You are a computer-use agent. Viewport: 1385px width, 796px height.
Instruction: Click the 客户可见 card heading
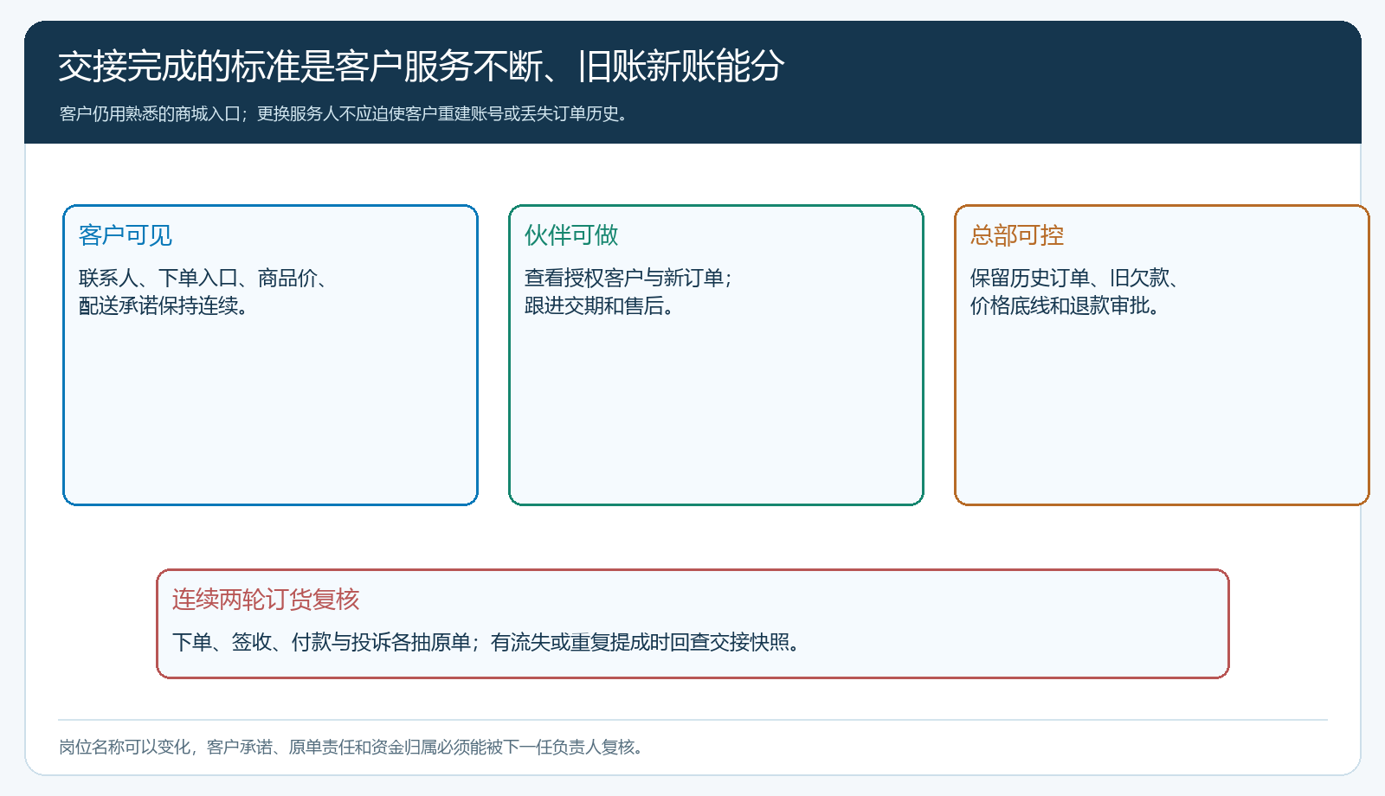coord(126,235)
